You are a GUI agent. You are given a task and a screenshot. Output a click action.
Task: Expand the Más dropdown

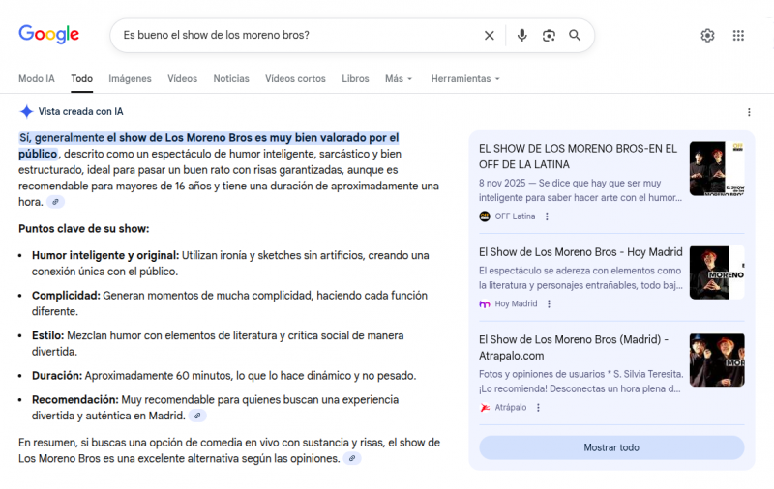pos(399,79)
